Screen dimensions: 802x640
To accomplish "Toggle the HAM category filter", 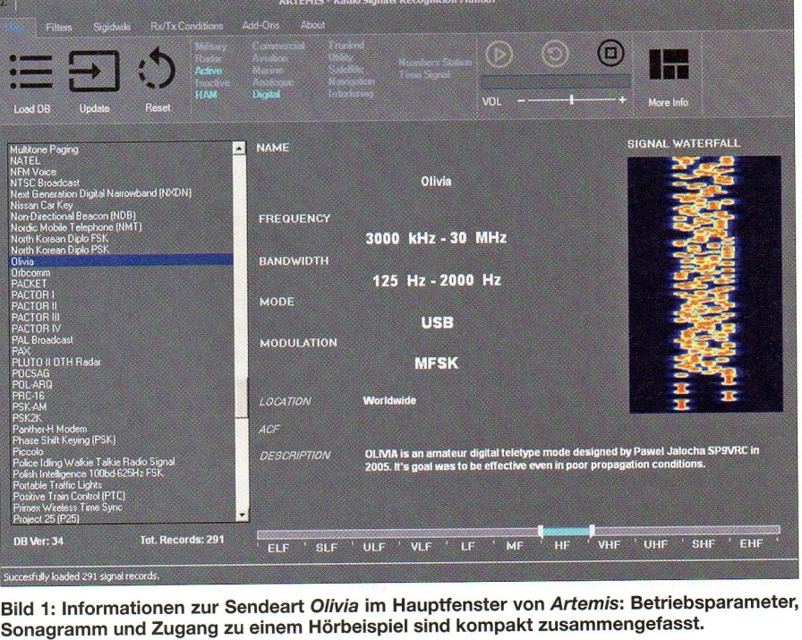I will pos(206,93).
